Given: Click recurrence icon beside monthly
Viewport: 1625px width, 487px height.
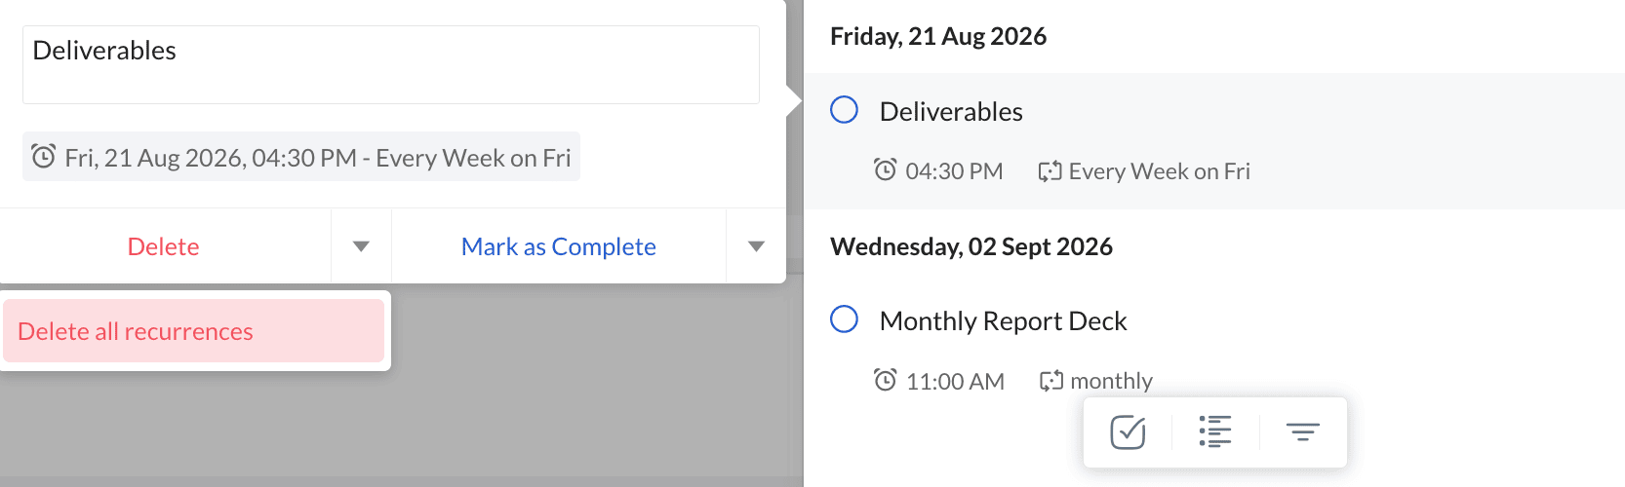Looking at the screenshot, I should point(1050,381).
